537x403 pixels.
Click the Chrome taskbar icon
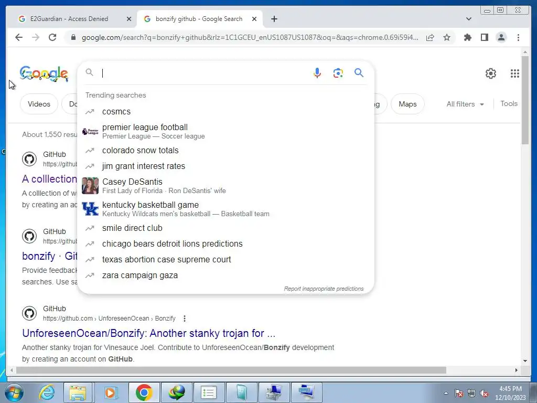(x=144, y=393)
